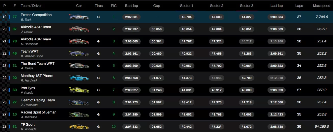Click Sector 3 time 40.680

point(247,90)
